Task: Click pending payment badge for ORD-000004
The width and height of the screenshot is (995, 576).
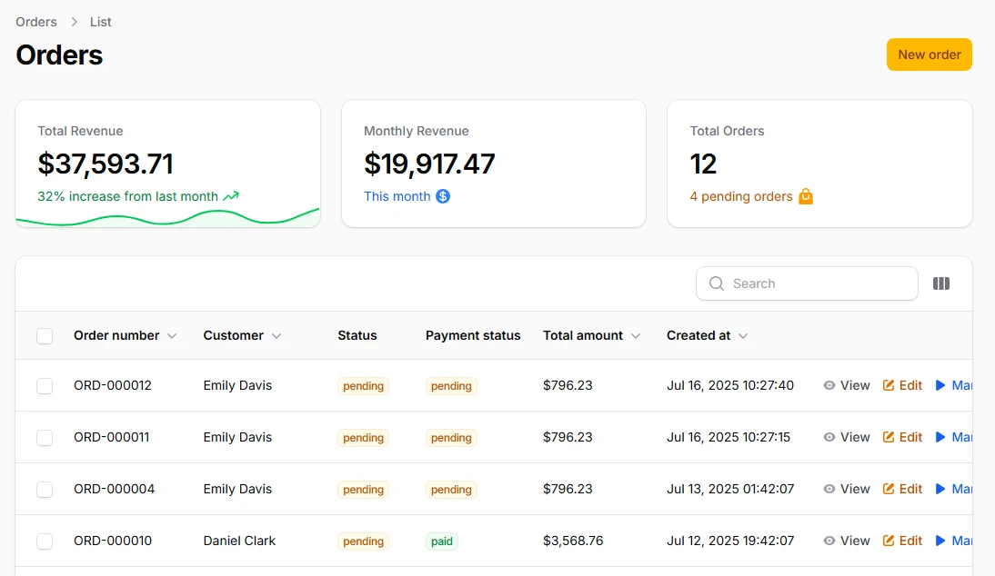Action: pos(451,490)
